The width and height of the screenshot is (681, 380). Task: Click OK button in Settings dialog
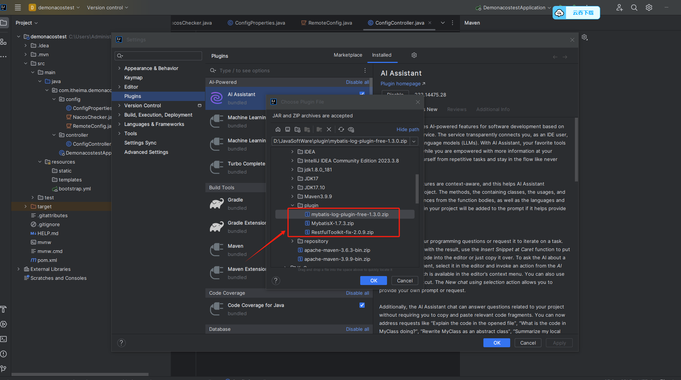click(x=497, y=343)
